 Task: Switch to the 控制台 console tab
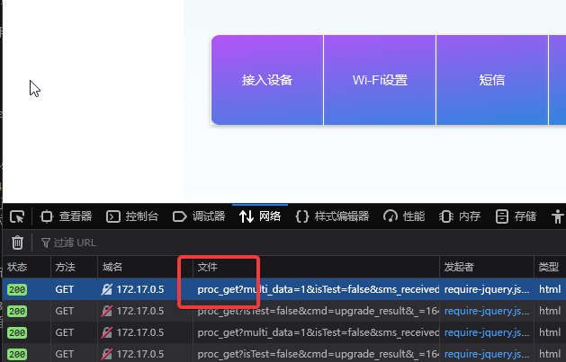(132, 216)
